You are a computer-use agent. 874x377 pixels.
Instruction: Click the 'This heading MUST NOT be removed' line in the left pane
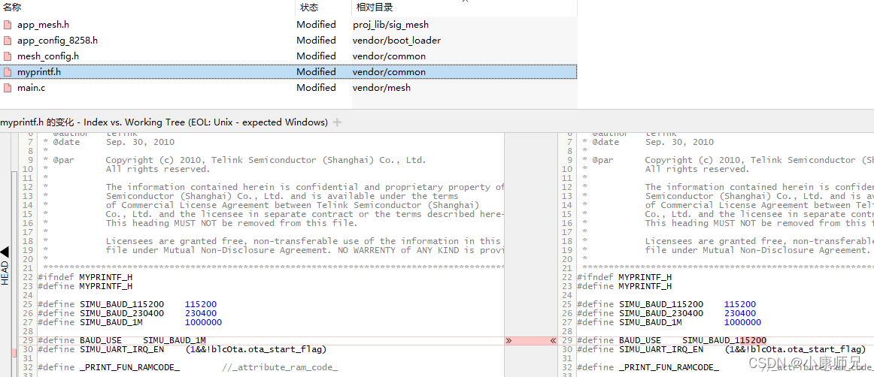[232, 223]
